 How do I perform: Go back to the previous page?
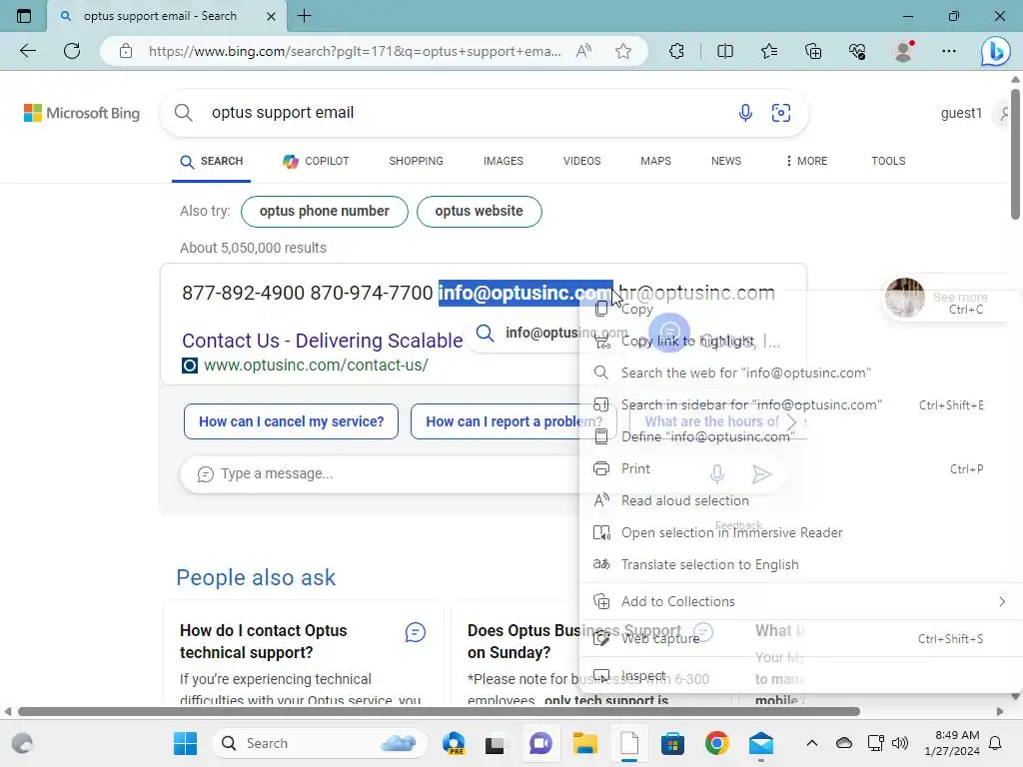click(x=27, y=51)
